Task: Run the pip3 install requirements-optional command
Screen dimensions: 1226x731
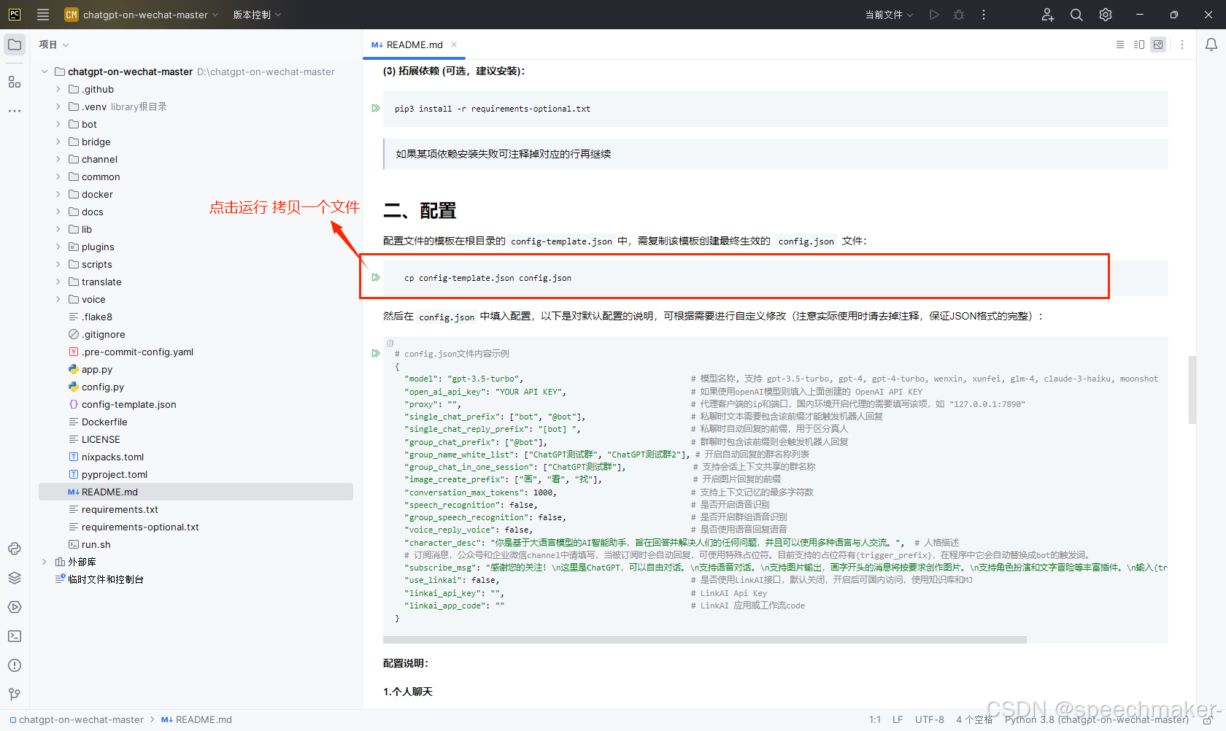Action: coord(376,108)
